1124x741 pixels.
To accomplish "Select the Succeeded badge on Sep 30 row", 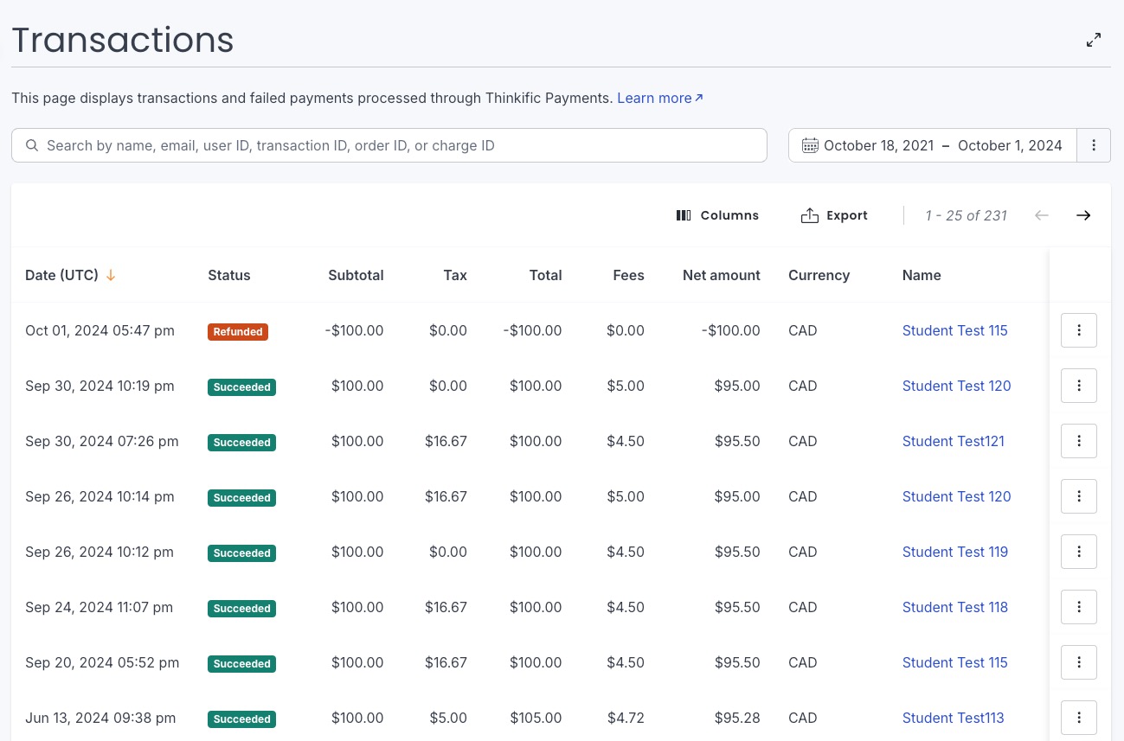I will (241, 386).
